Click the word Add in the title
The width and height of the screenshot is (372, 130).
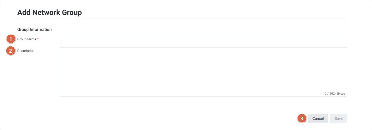(x=24, y=12)
